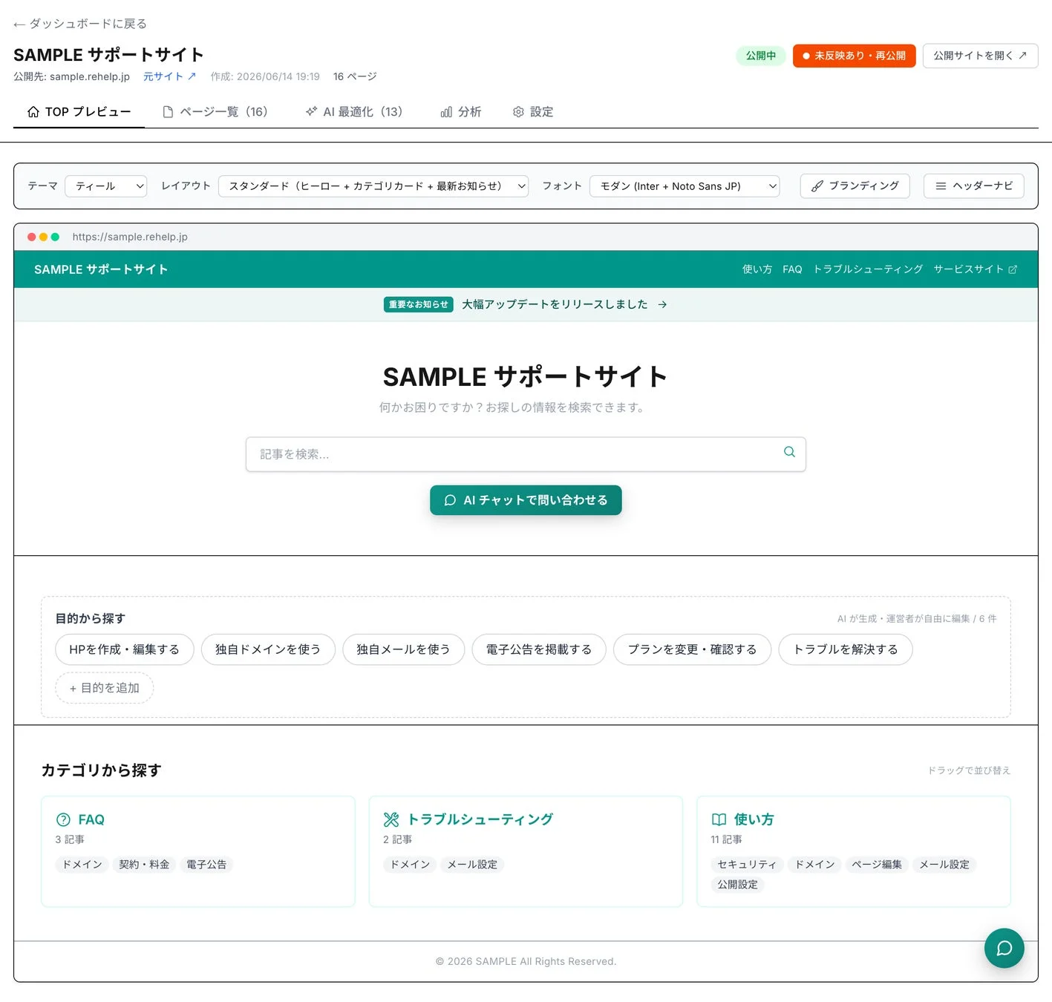Click the 公開設定 tag in 使い方 card

(738, 885)
